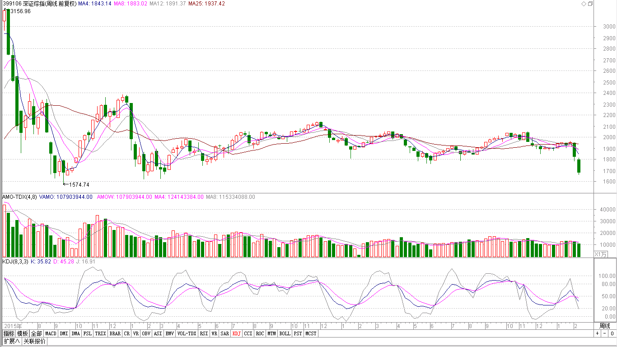Click the 1574.74 low price annotation
617x347 pixels.
tap(79, 185)
